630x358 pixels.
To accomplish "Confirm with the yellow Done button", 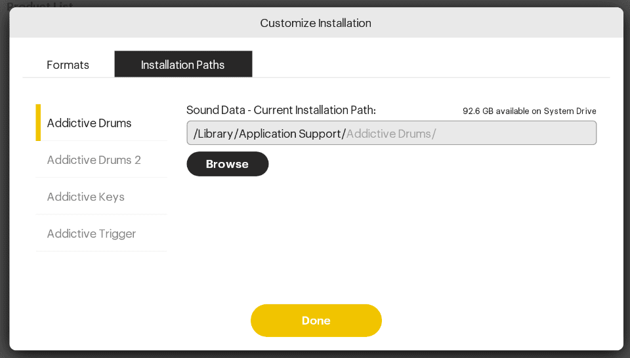I will (316, 320).
